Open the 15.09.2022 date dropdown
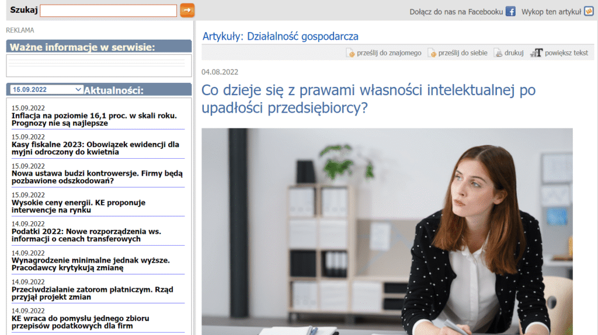 click(x=47, y=89)
